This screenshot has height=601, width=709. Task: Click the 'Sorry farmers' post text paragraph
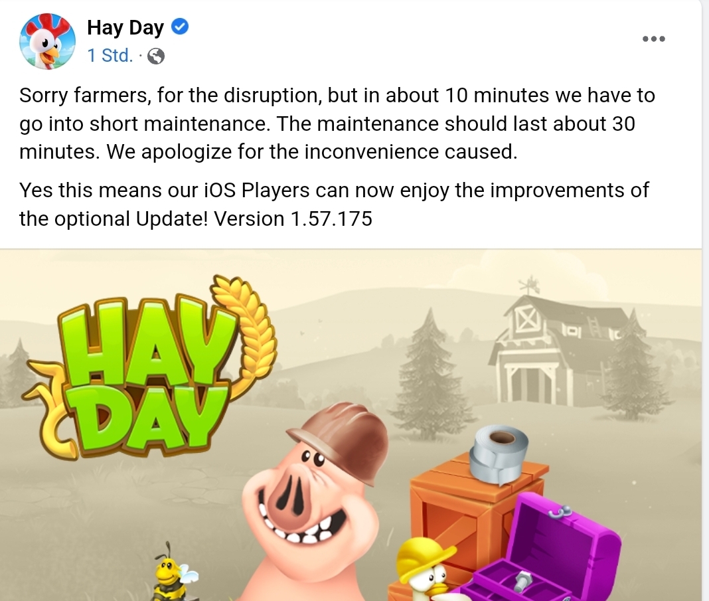(337, 124)
